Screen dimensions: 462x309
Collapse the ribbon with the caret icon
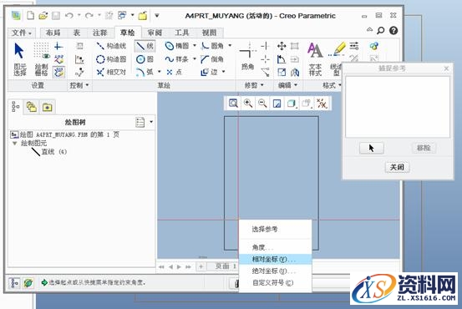click(369, 29)
